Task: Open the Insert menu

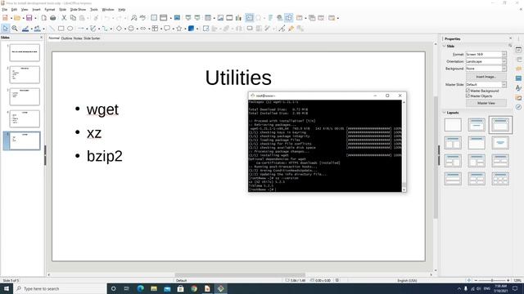Action: [x=36, y=10]
